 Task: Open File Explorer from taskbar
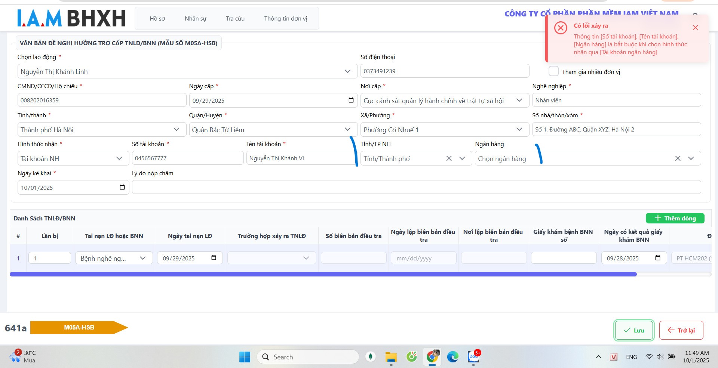[391, 357]
